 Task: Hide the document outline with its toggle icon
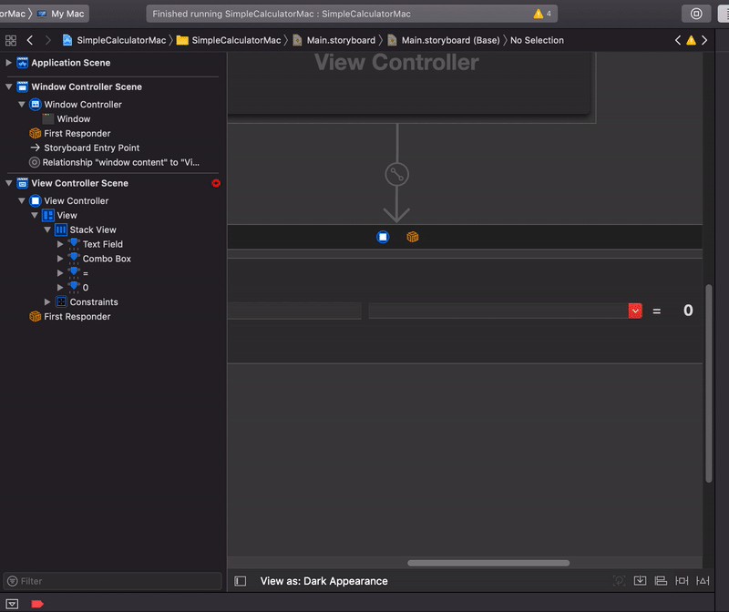pos(240,580)
